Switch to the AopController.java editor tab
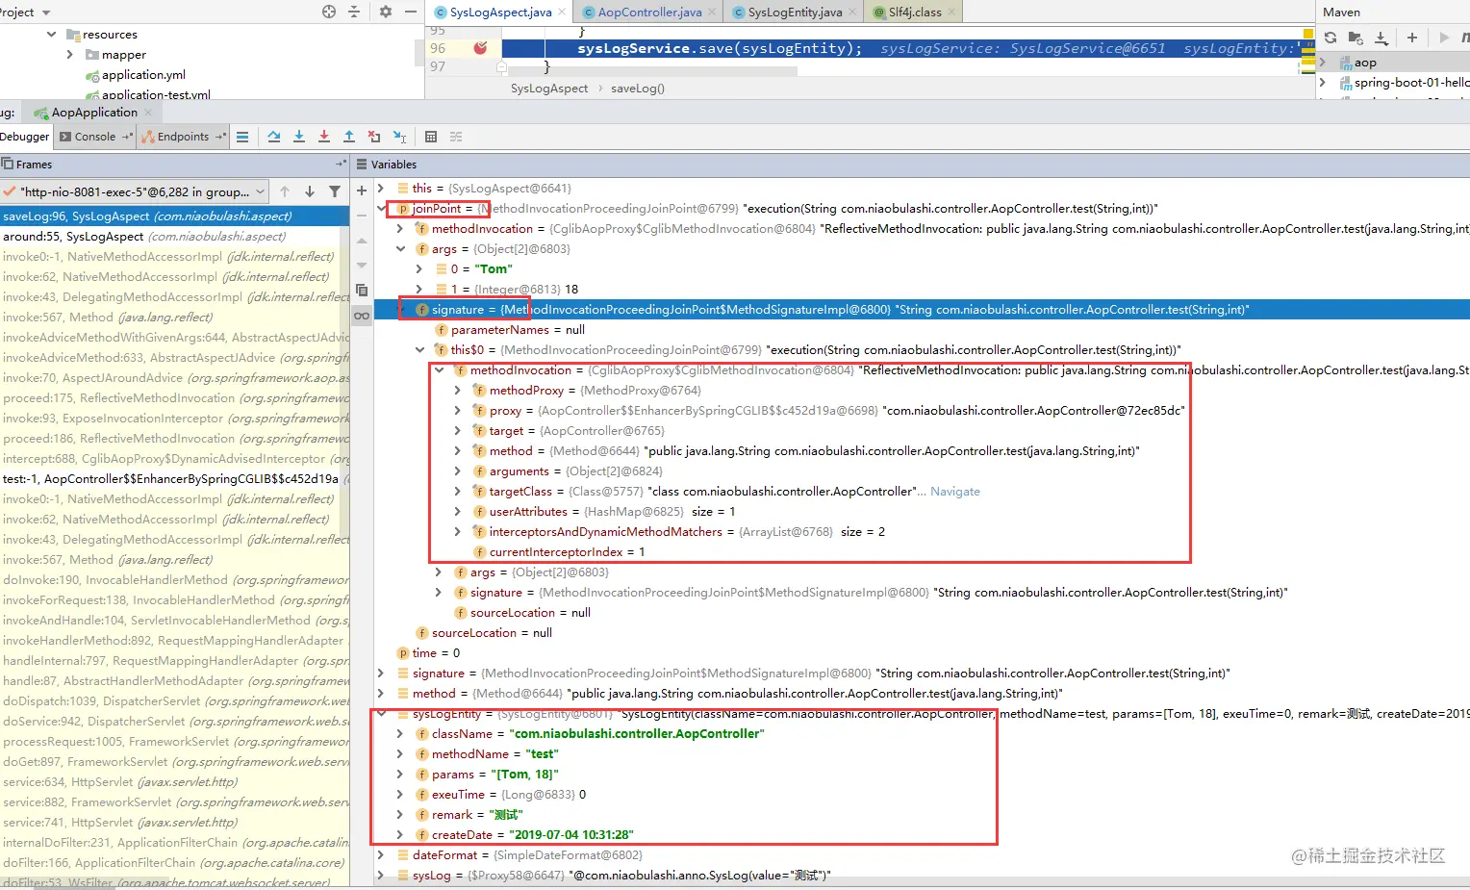Image resolution: width=1470 pixels, height=890 pixels. 649,13
